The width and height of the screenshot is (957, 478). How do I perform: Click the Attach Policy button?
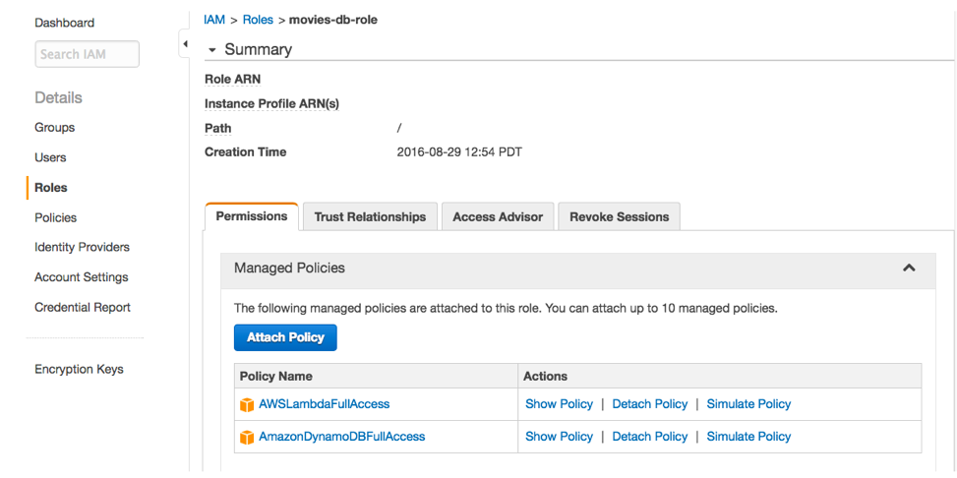click(x=285, y=337)
